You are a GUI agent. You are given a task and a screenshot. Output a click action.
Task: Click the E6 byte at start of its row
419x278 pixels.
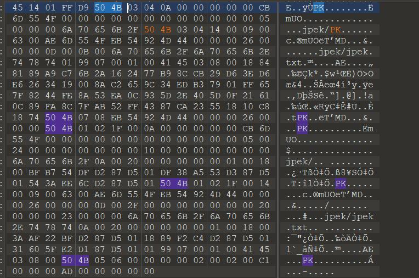coord(19,85)
